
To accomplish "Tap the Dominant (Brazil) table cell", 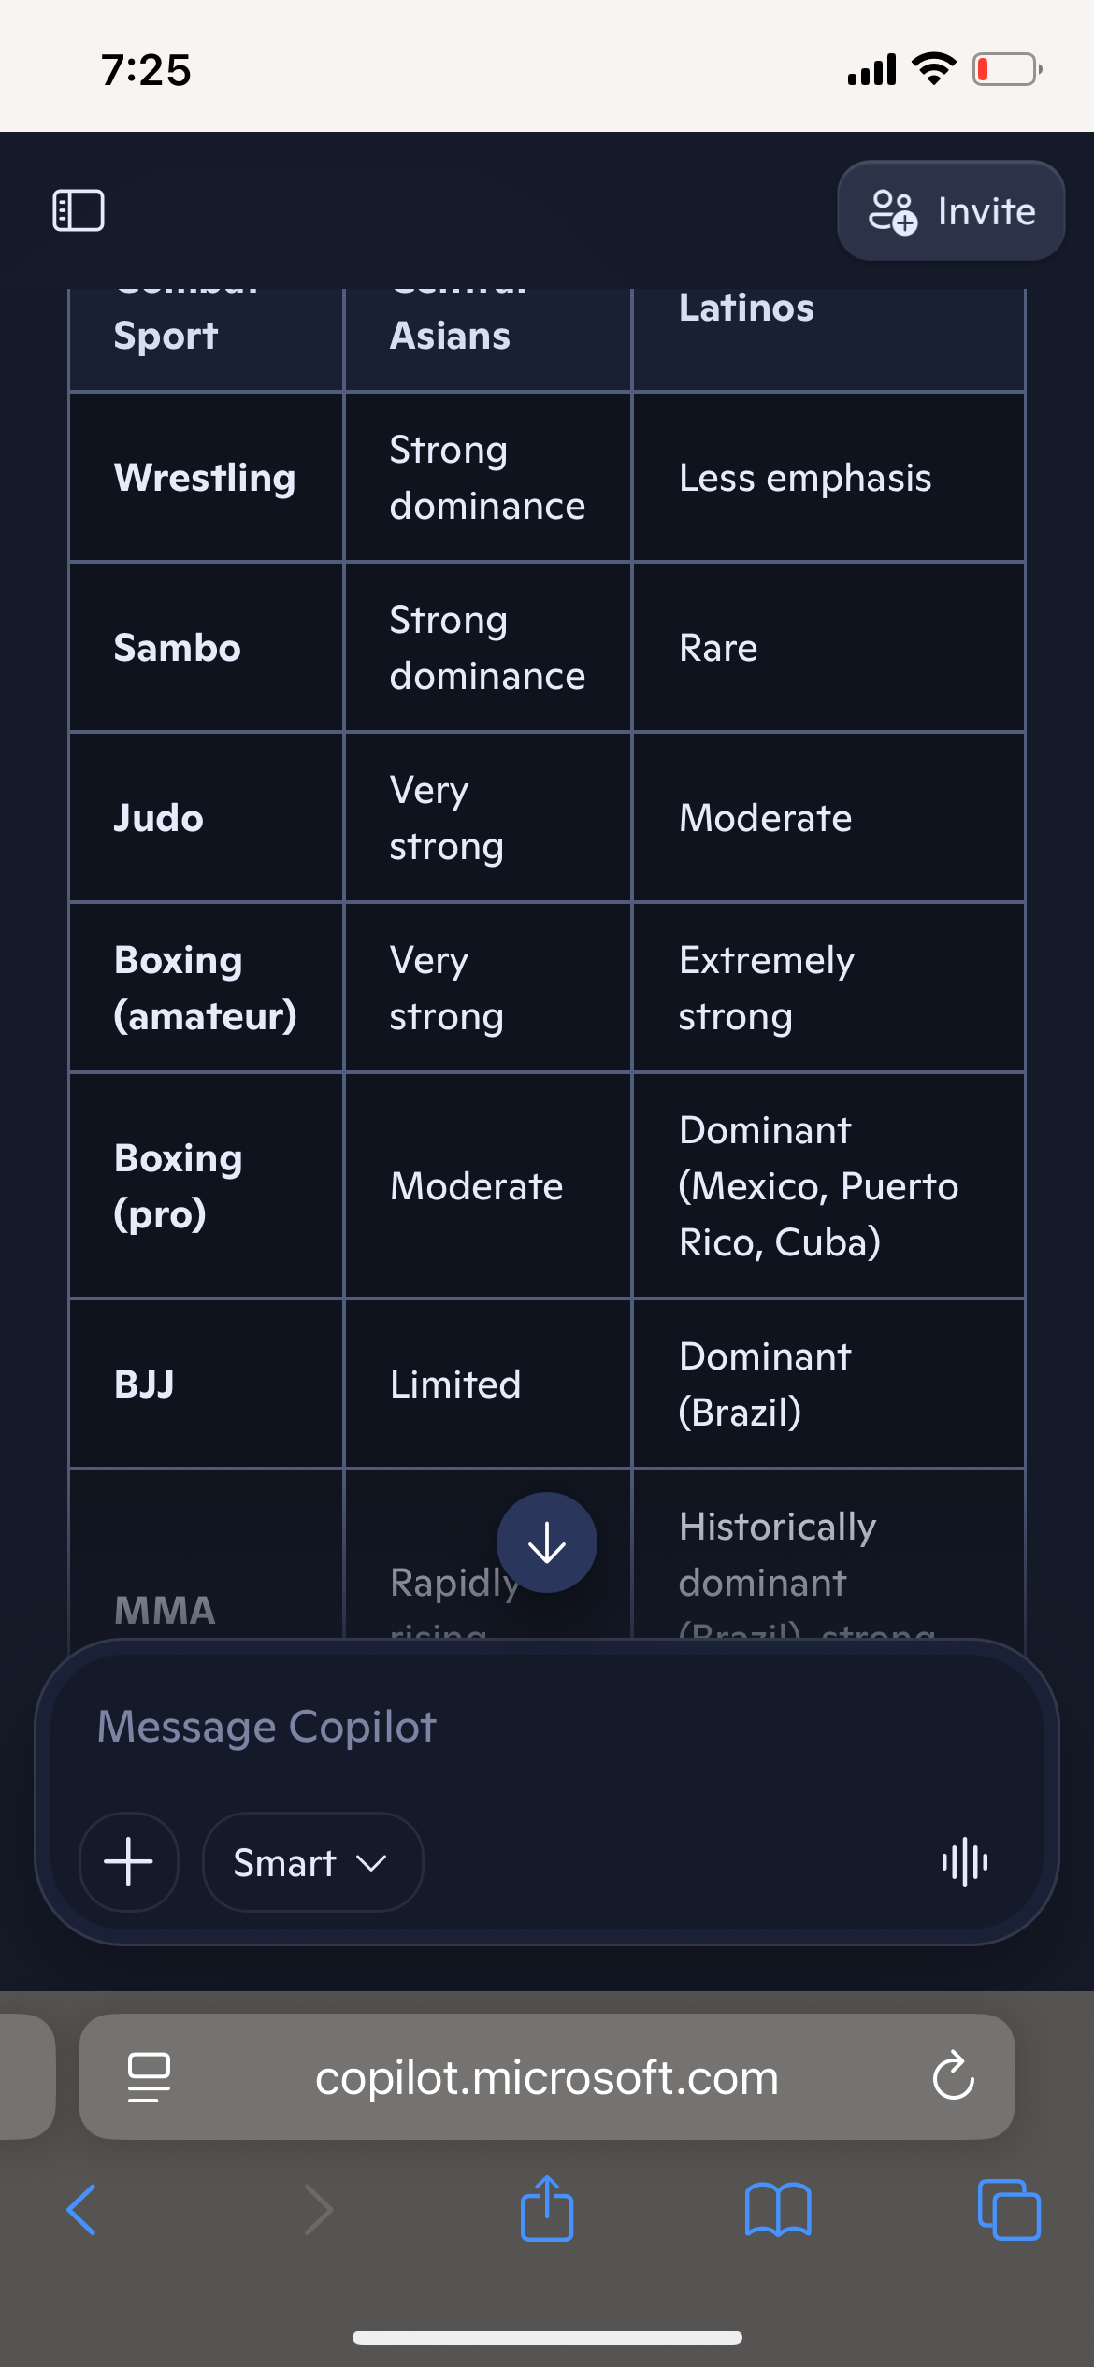I will [x=765, y=1384].
